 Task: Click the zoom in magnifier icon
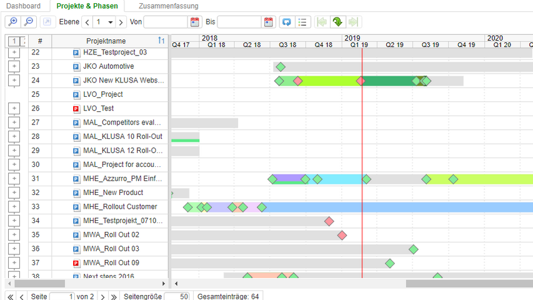click(12, 22)
